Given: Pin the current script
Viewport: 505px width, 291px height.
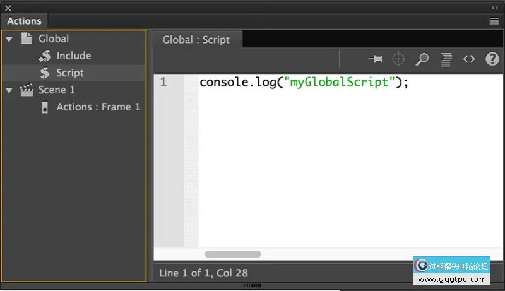Looking at the screenshot, I should 376,59.
